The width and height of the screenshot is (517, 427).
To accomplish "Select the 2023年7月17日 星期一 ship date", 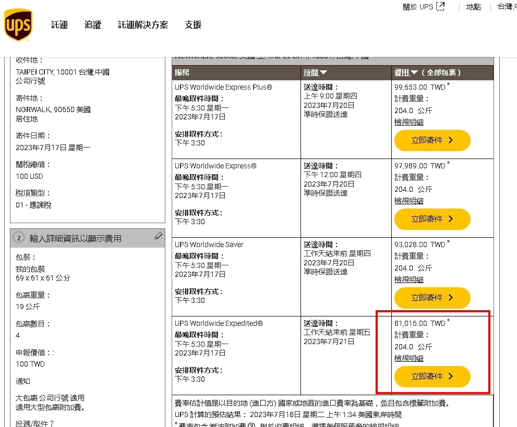I will (53, 147).
